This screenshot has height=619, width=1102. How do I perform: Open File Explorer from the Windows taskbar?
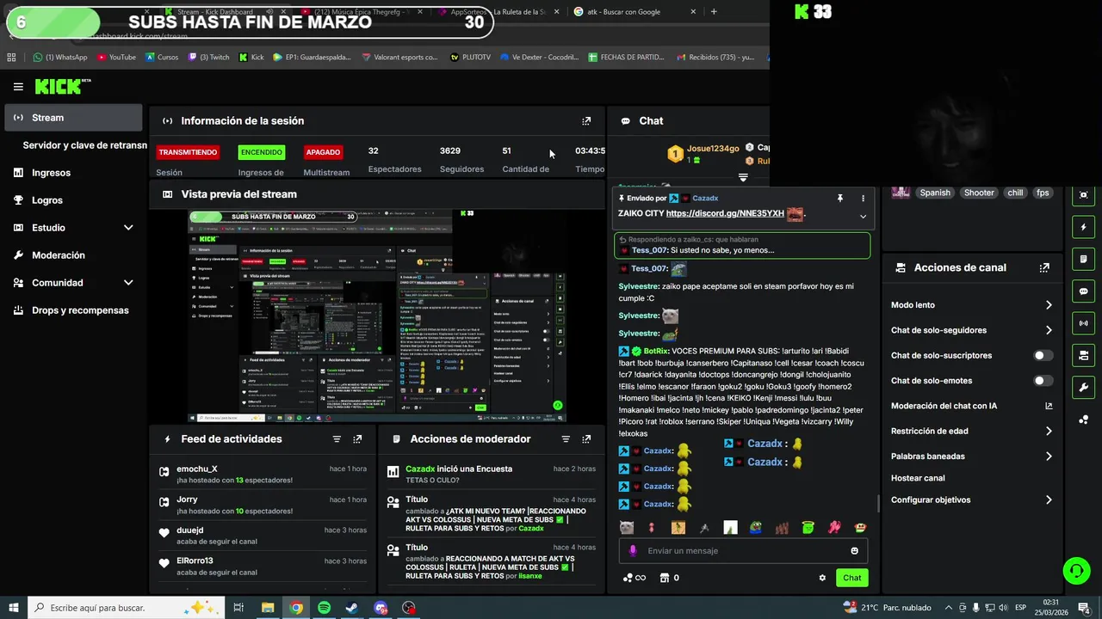click(x=268, y=608)
